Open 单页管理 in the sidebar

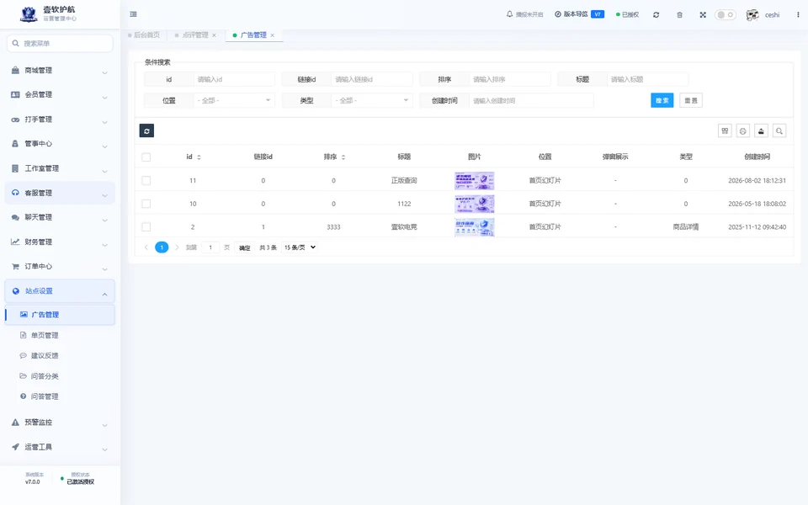pos(45,336)
